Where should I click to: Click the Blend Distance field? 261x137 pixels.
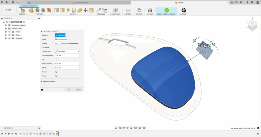pos(67,64)
